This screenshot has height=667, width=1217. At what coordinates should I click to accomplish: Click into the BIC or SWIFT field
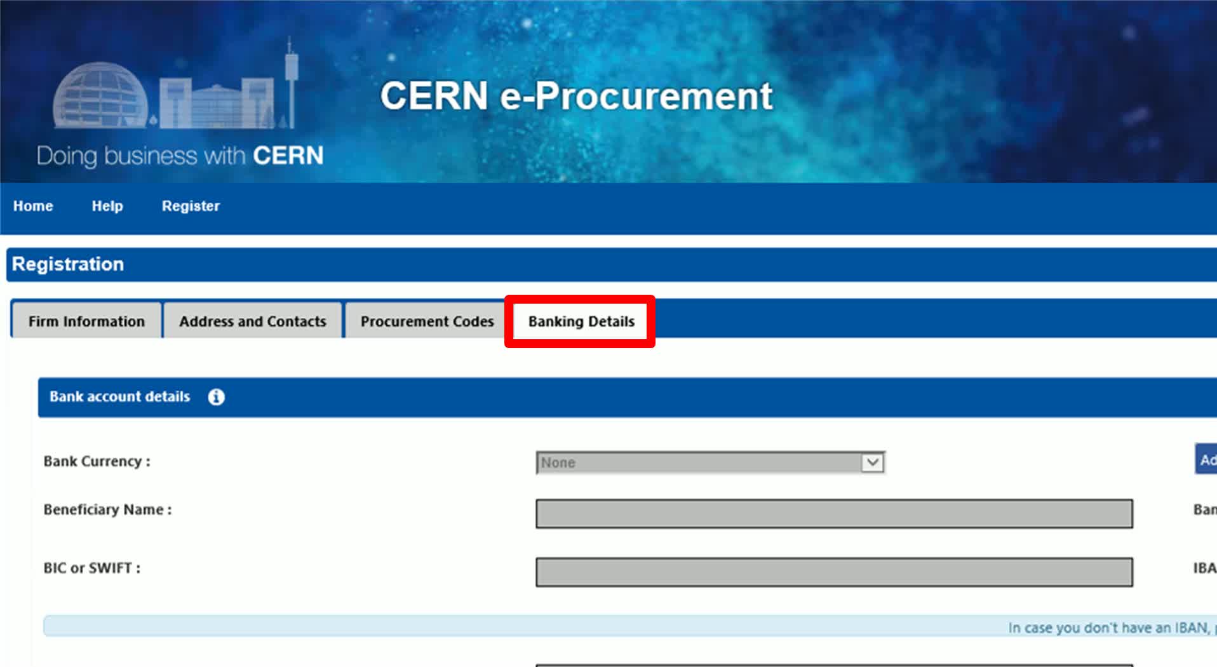pyautogui.click(x=833, y=572)
